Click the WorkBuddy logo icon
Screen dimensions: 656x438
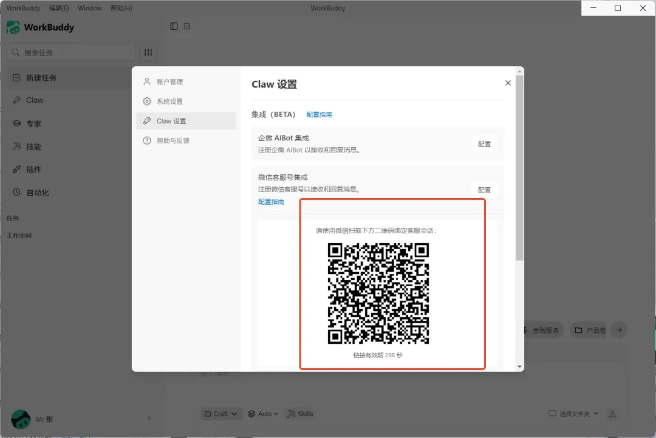point(13,27)
